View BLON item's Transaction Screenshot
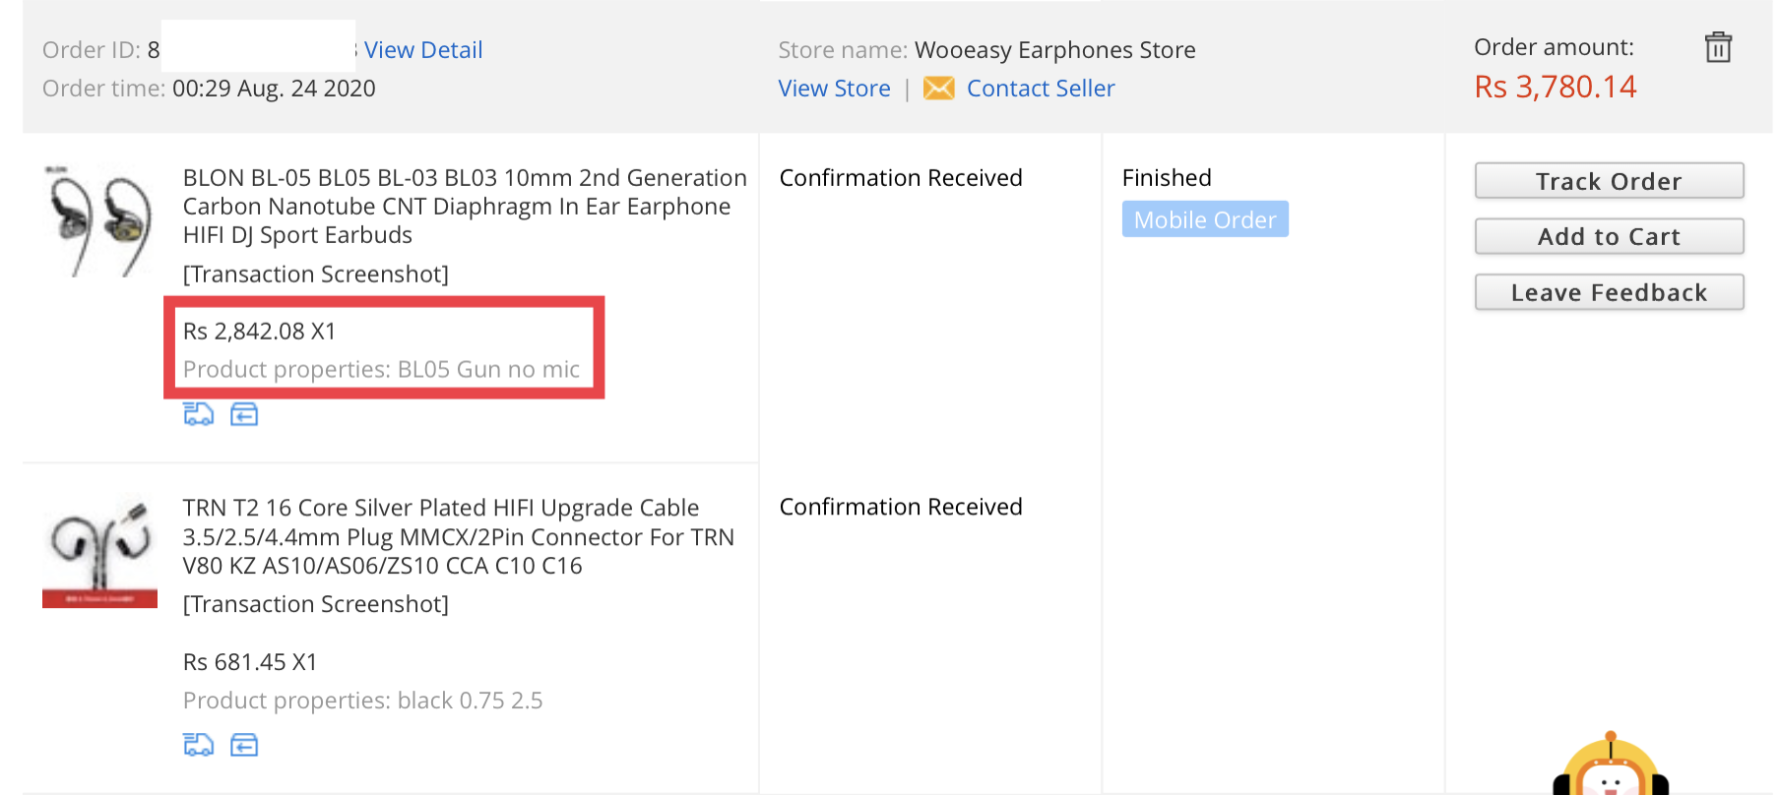The height and width of the screenshot is (795, 1779). point(316,274)
